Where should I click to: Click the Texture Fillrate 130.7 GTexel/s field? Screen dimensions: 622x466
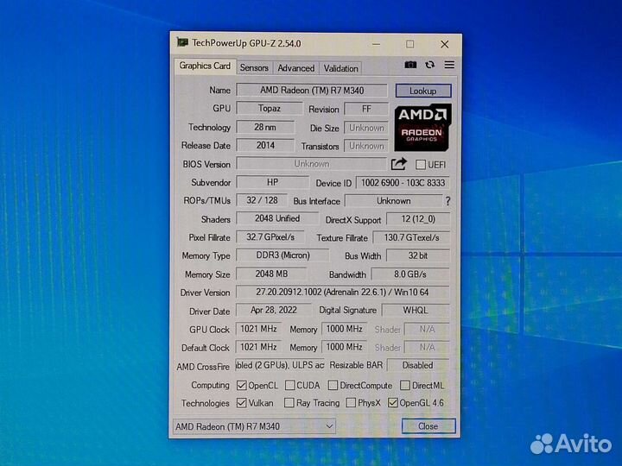[x=411, y=238]
